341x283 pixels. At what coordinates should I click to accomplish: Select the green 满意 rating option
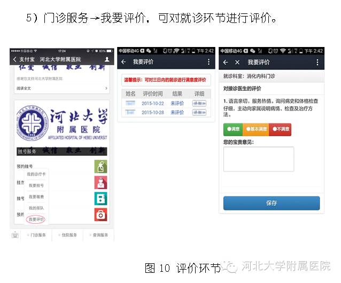point(233,129)
